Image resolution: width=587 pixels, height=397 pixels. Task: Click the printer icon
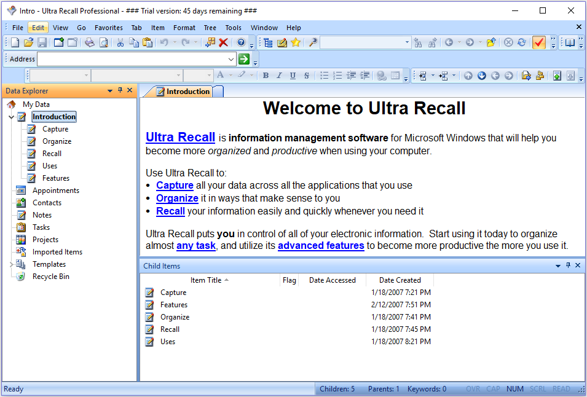tap(90, 42)
